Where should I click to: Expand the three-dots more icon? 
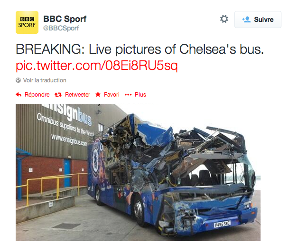click(128, 95)
